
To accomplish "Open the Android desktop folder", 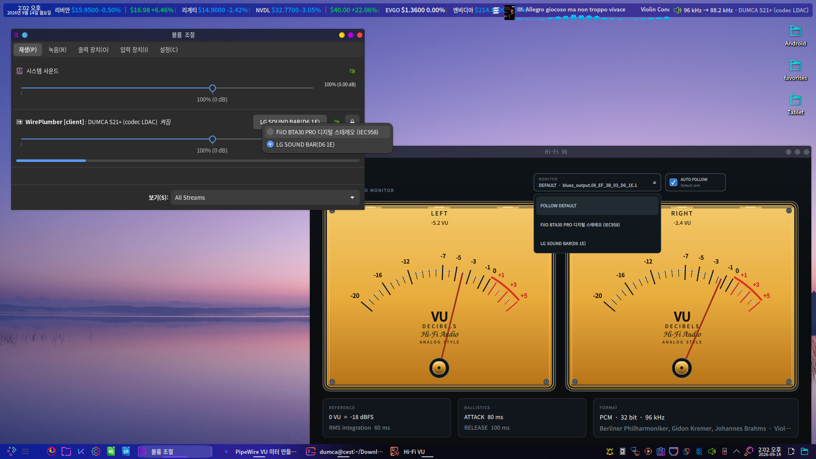I will tap(795, 35).
